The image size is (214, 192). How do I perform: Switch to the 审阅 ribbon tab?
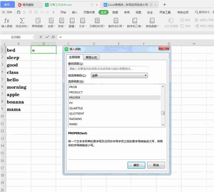click(x=127, y=12)
